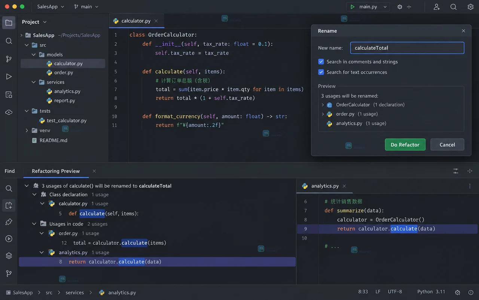Click the Python 3.11 interpreter in status bar
The height and width of the screenshot is (300, 479).
(x=431, y=292)
